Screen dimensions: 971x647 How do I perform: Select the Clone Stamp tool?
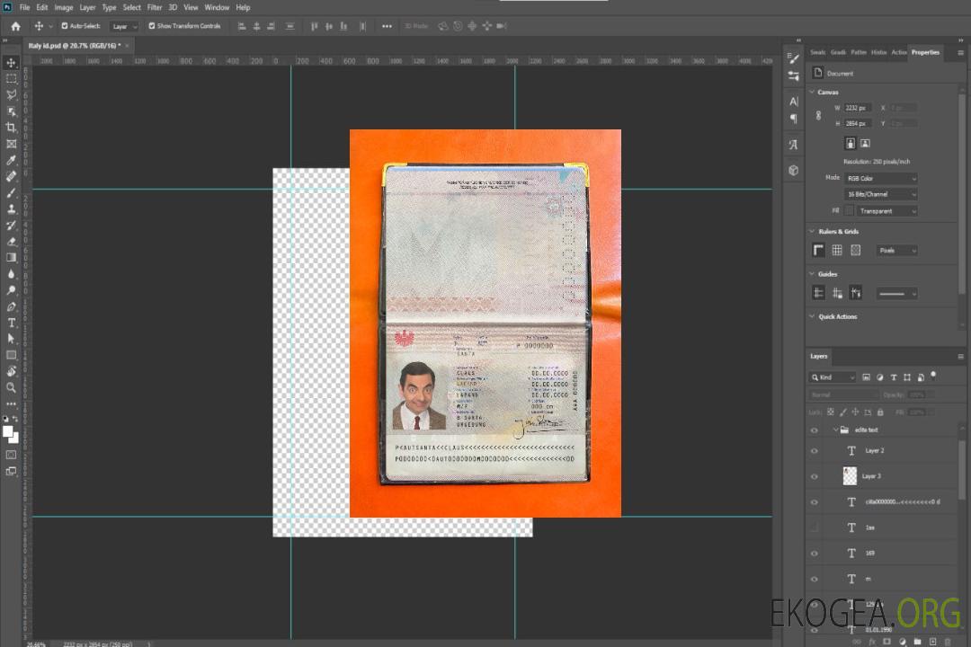pos(11,209)
